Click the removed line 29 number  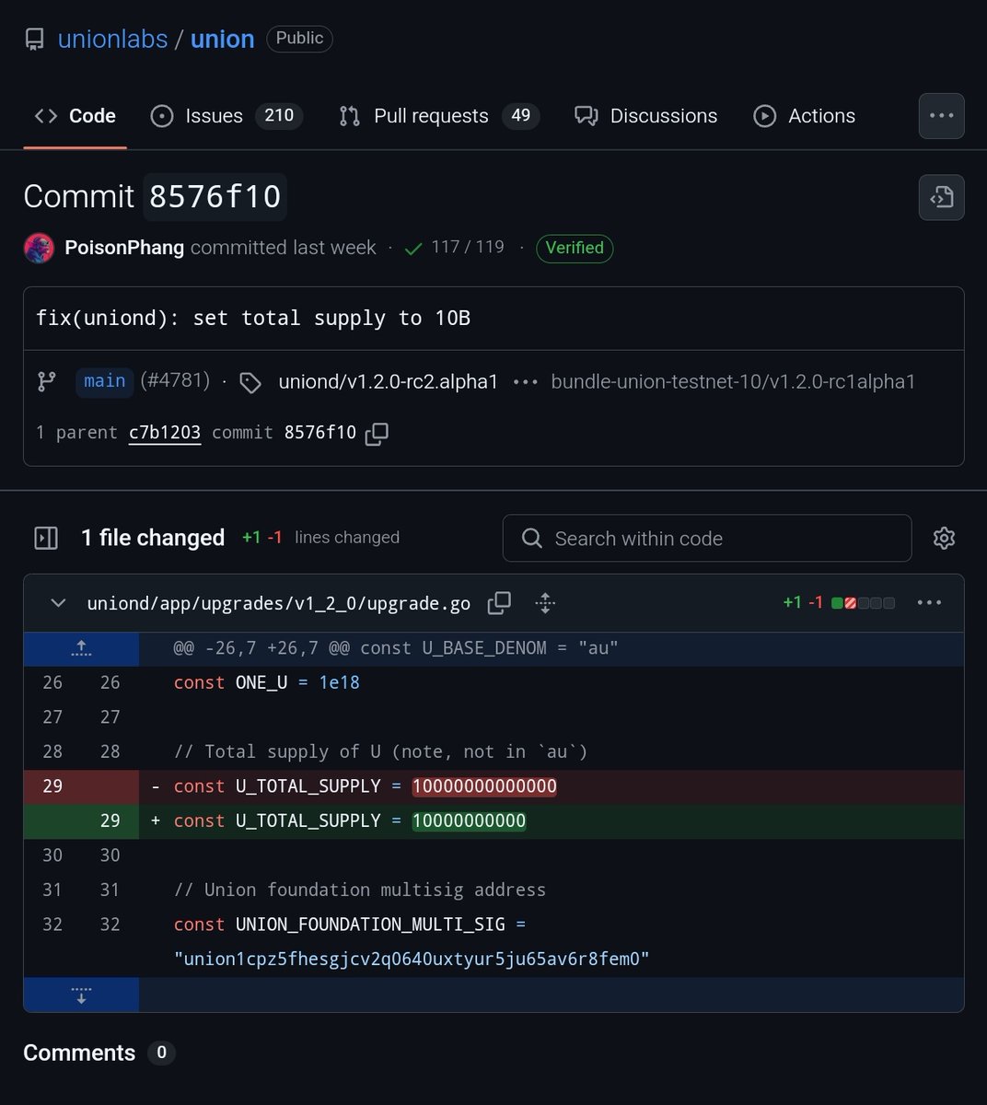click(x=52, y=786)
